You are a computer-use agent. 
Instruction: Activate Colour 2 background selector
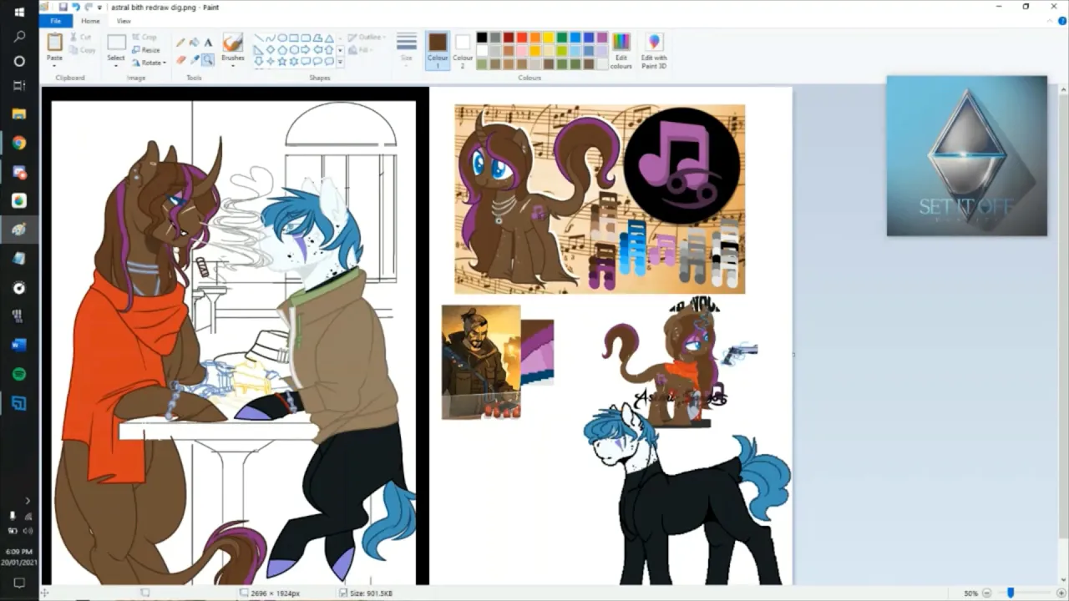point(463,51)
